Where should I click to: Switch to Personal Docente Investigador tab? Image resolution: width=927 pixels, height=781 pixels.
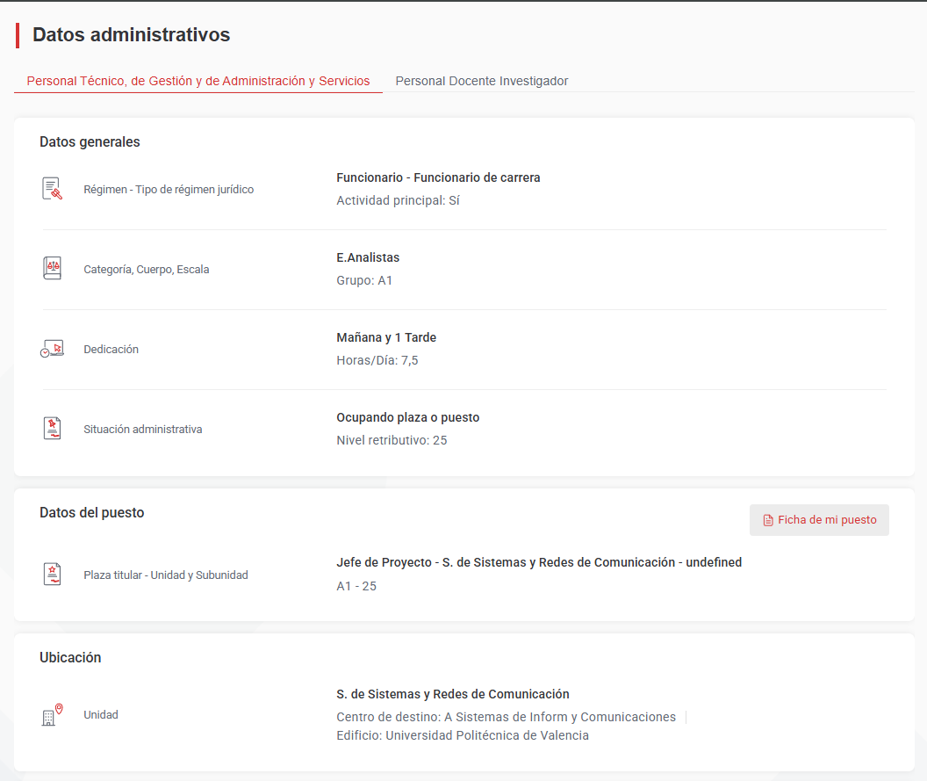pos(481,81)
